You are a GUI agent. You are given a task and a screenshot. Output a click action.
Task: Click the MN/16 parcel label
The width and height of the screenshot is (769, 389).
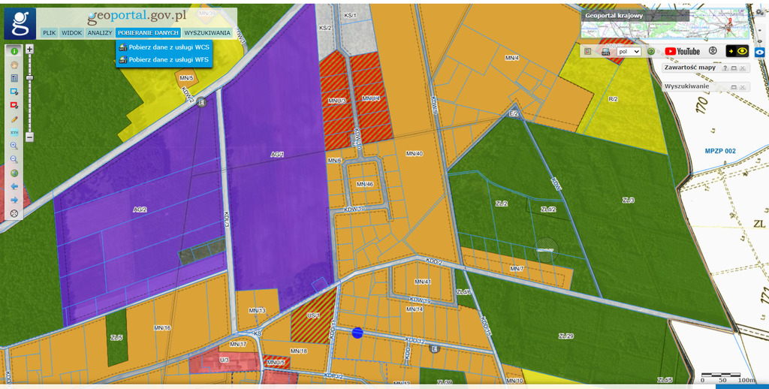tap(162, 328)
